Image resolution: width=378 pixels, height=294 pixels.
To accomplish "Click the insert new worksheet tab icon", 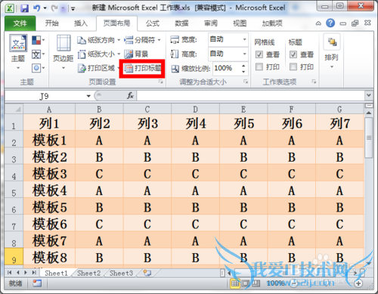I will click(x=147, y=273).
